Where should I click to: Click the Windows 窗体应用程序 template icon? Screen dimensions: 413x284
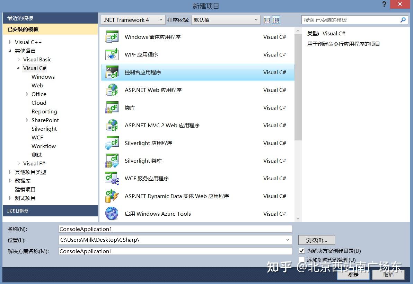click(112, 37)
